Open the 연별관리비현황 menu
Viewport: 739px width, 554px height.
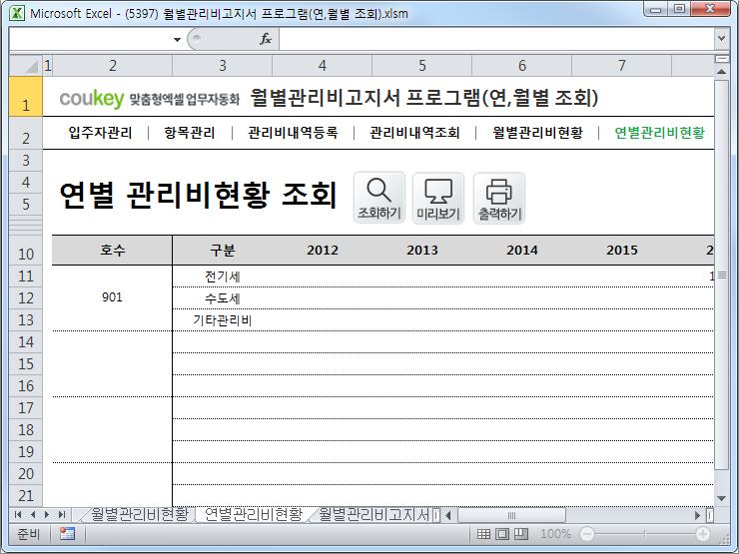coord(659,133)
